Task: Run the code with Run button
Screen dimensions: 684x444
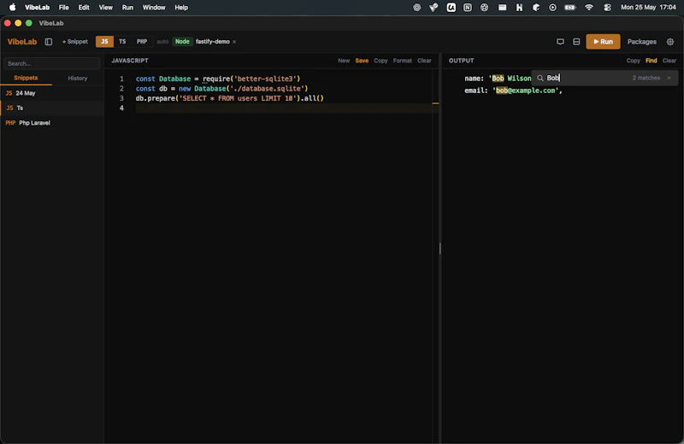Action: click(x=603, y=42)
